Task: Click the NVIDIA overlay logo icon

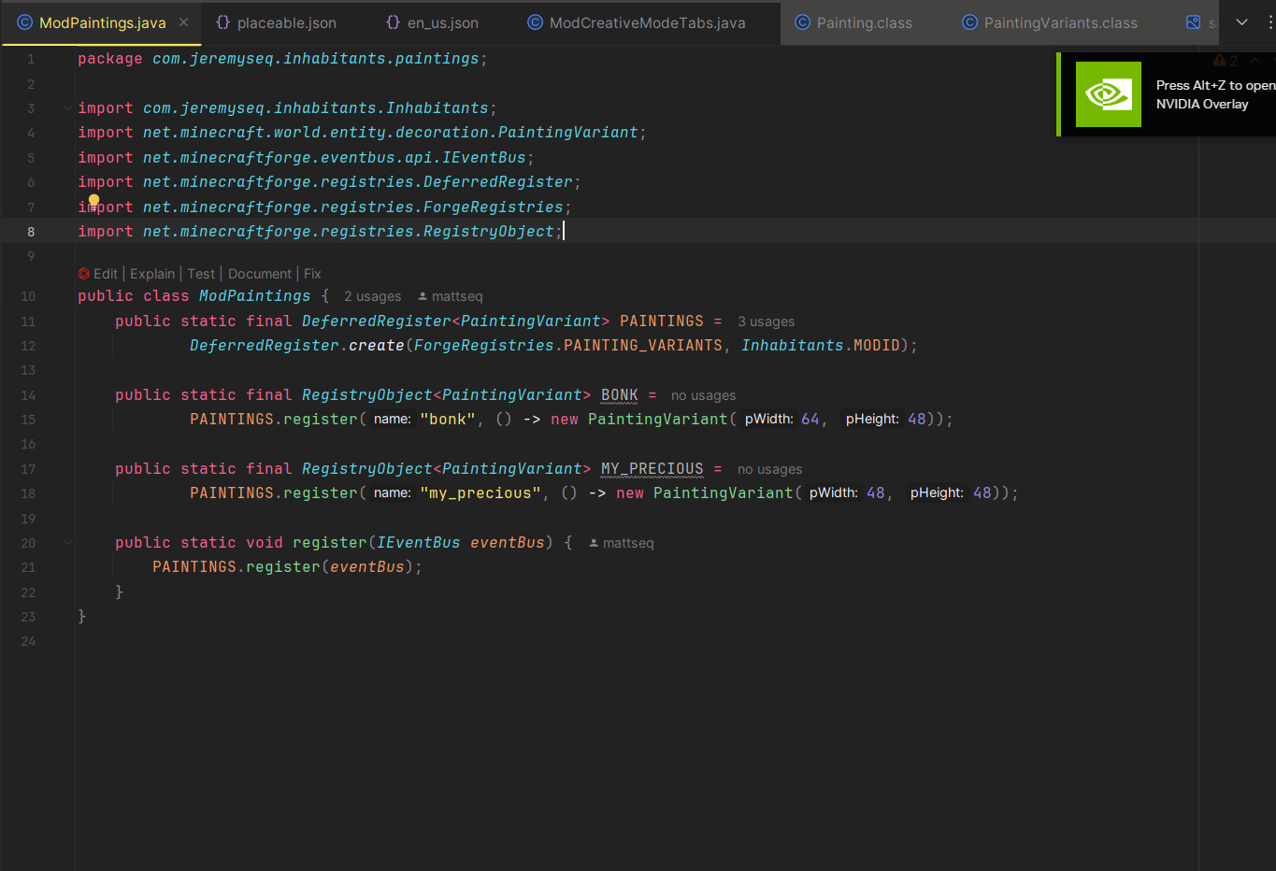Action: [1108, 94]
